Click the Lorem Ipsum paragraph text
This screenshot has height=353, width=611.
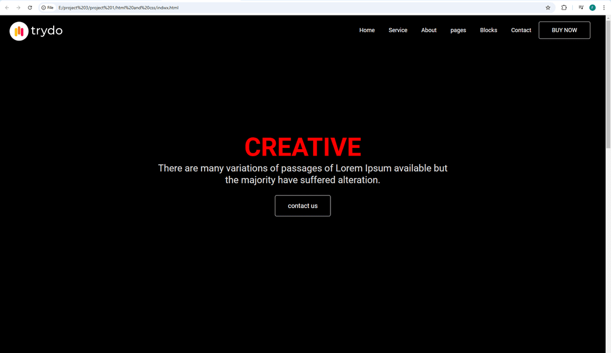(x=303, y=174)
